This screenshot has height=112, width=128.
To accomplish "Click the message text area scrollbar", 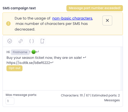I will point(122,68).
